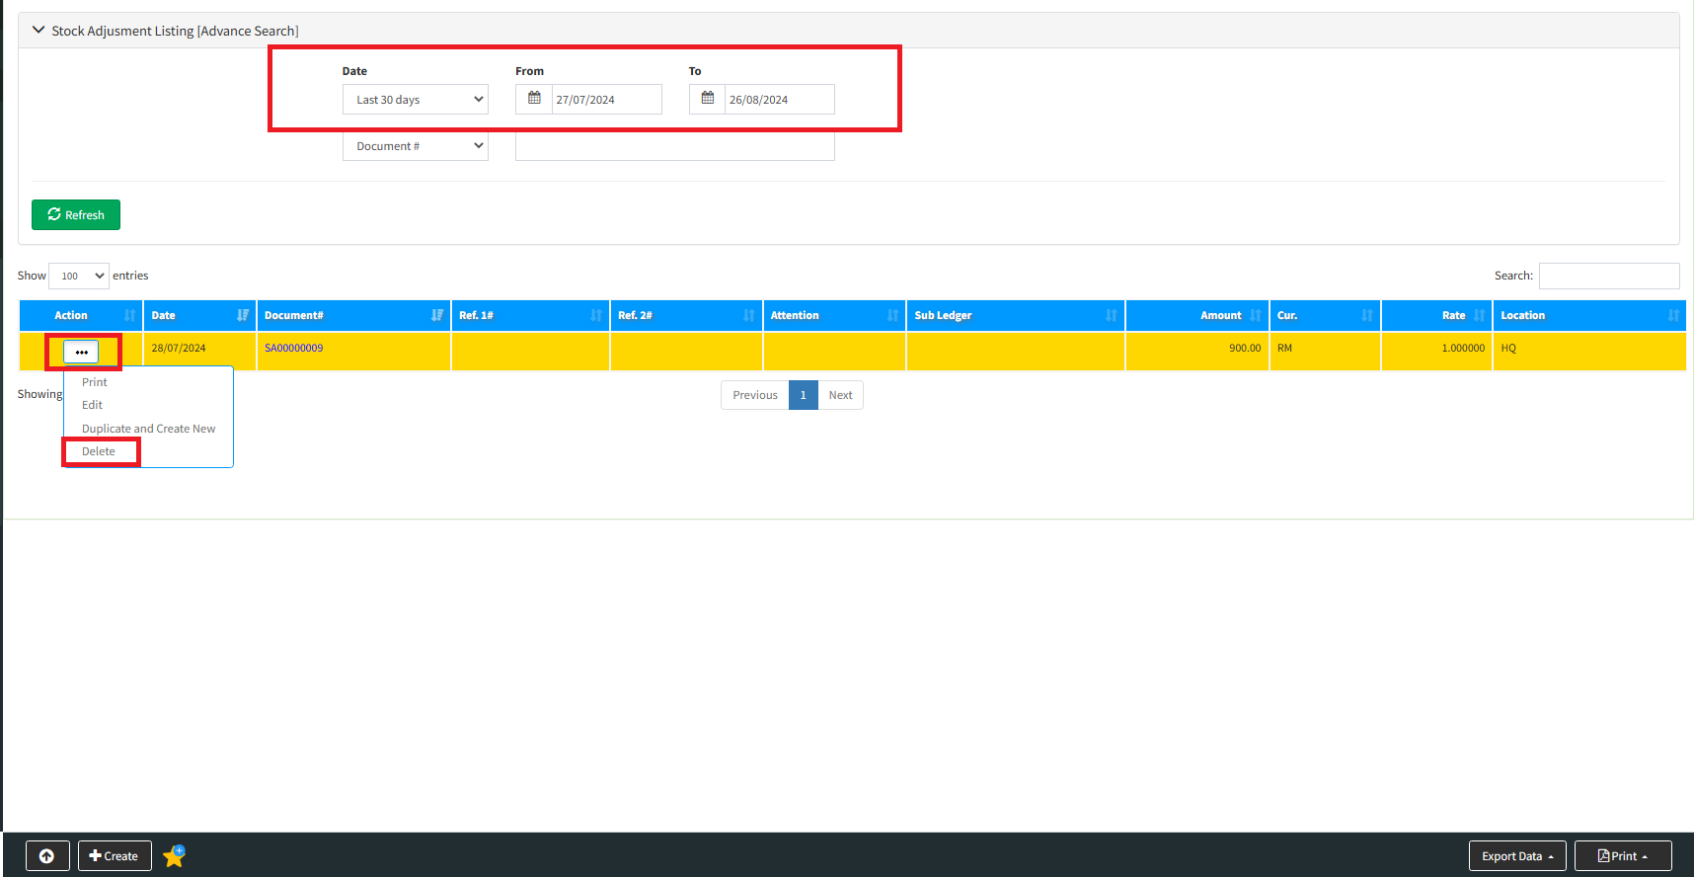The image size is (1694, 877).
Task: Choose Edit from the action menu
Action: pyautogui.click(x=92, y=405)
